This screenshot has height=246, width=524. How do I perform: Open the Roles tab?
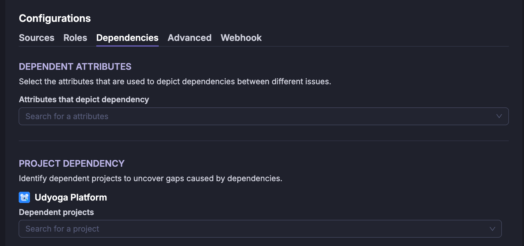75,38
